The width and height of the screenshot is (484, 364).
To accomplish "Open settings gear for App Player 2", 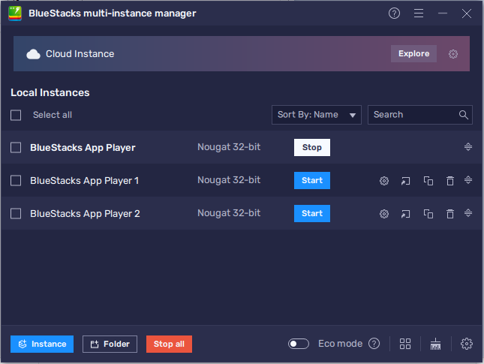I will [x=384, y=214].
